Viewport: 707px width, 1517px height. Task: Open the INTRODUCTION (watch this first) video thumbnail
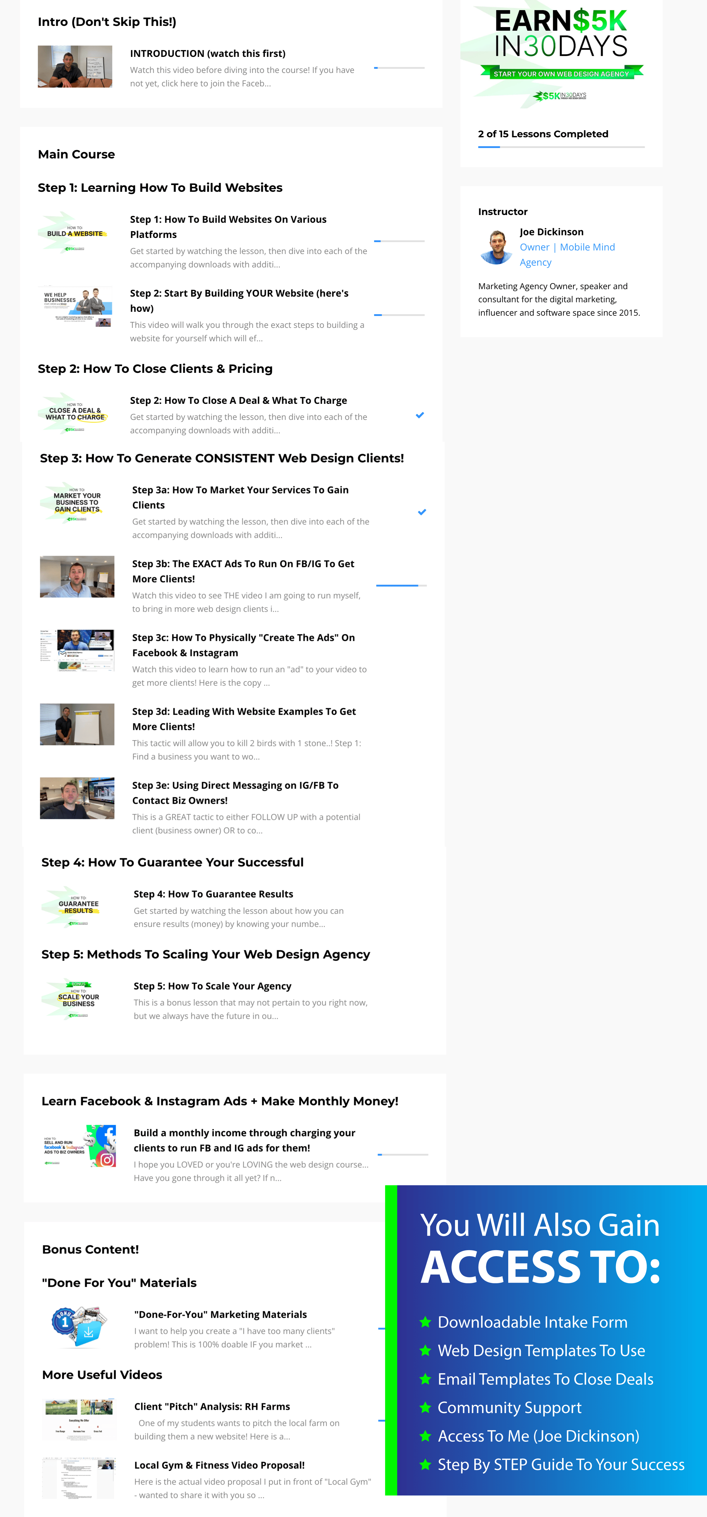(x=75, y=66)
